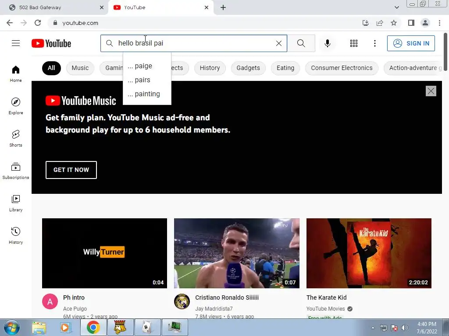This screenshot has height=336, width=449.
Task: Select the All filter chip
Action: point(51,68)
